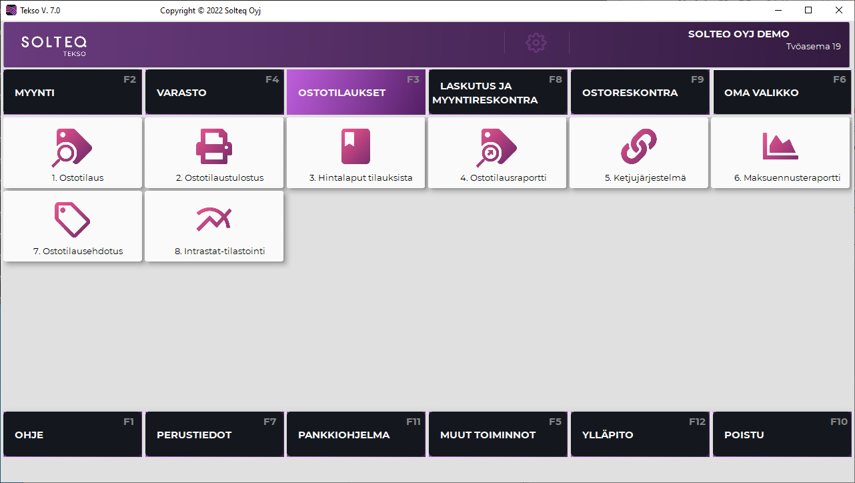Open Perustiedot F7 button

(214, 434)
